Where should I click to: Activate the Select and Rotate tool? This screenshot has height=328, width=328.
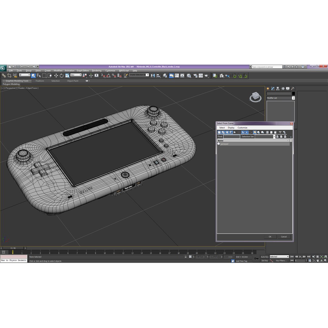61,76
